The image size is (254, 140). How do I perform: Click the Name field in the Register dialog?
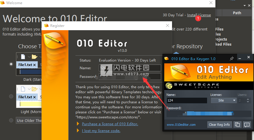pos(130,68)
